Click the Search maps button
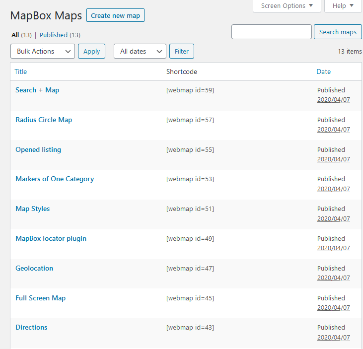 click(338, 32)
